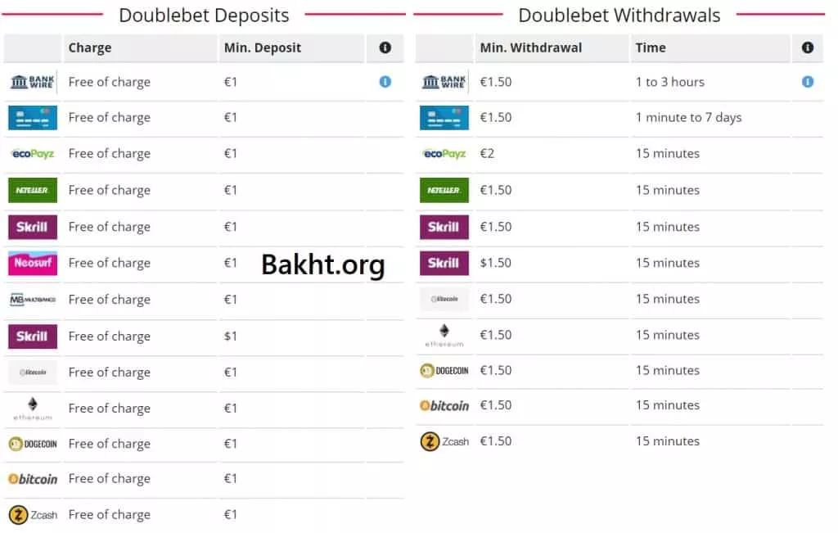Click Dogecoin logo in Withdrawals table
The image size is (838, 533).
444,370
